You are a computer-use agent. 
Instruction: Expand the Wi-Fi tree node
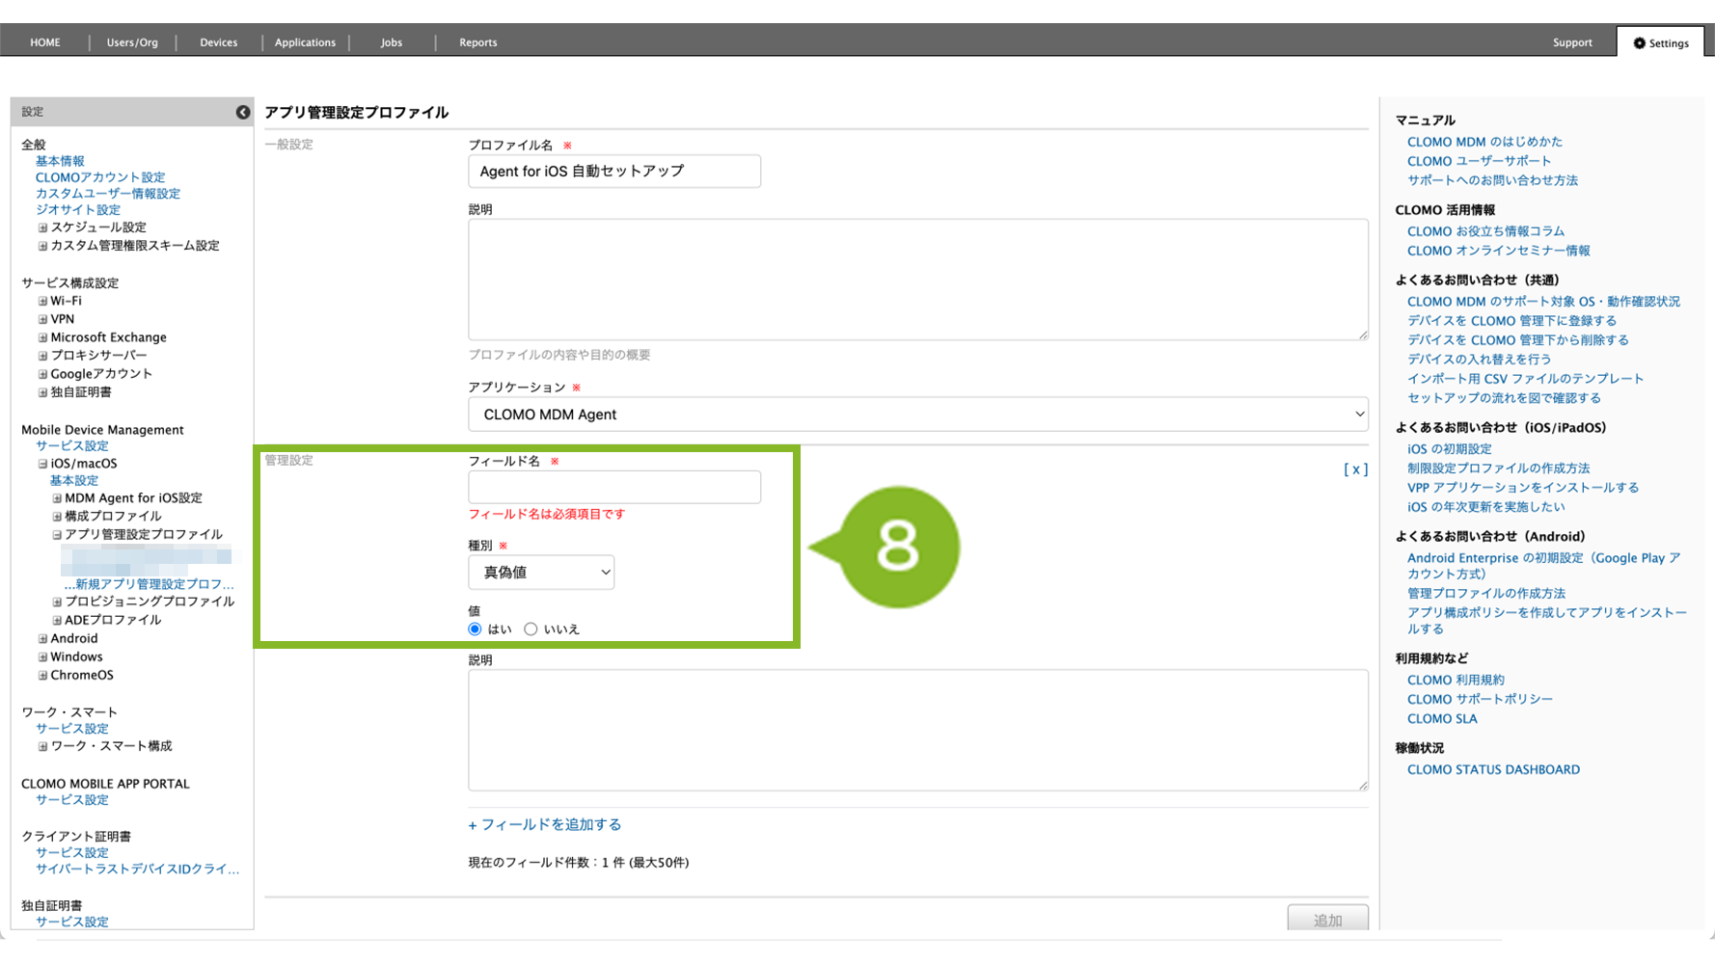click(x=42, y=301)
